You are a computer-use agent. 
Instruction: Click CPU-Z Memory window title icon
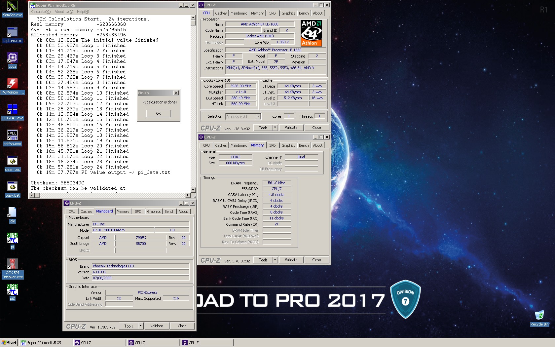point(201,137)
